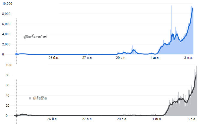Select 3 ก.ค. date on deaths chart
The width and height of the screenshot is (200, 124).
(189, 119)
